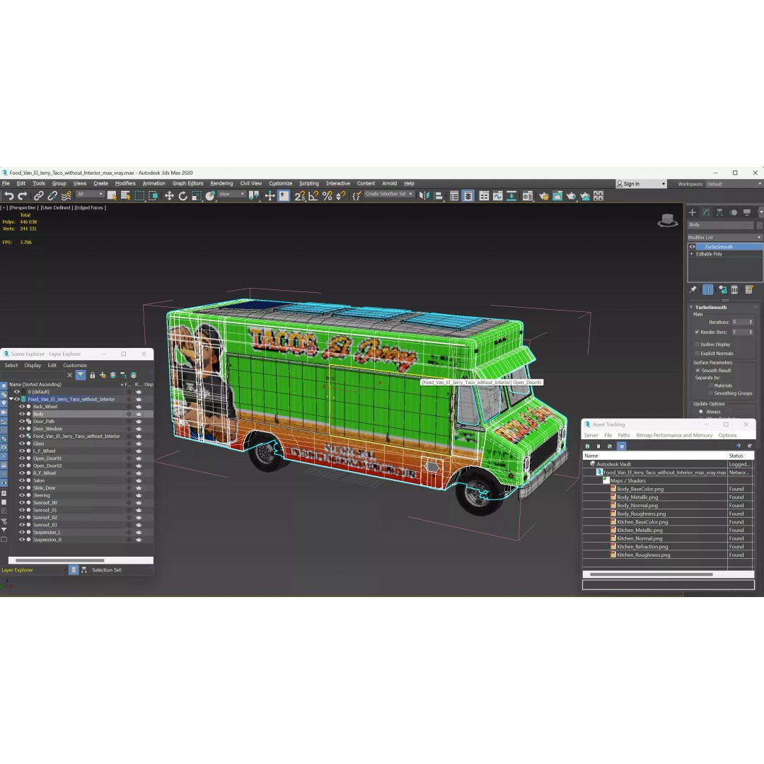Click Configure Modifier Sets icon
The width and height of the screenshot is (764, 764).
749,289
